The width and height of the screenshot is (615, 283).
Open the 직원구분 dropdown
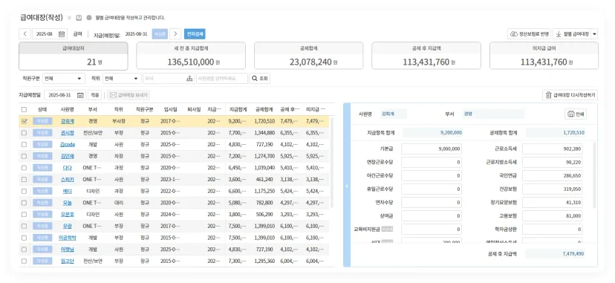click(64, 79)
